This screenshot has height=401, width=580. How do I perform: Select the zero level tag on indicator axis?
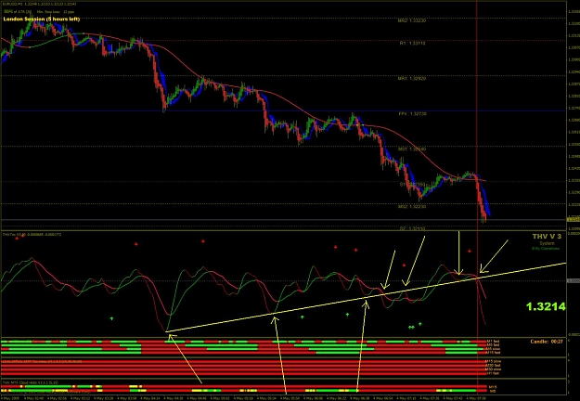573,281
